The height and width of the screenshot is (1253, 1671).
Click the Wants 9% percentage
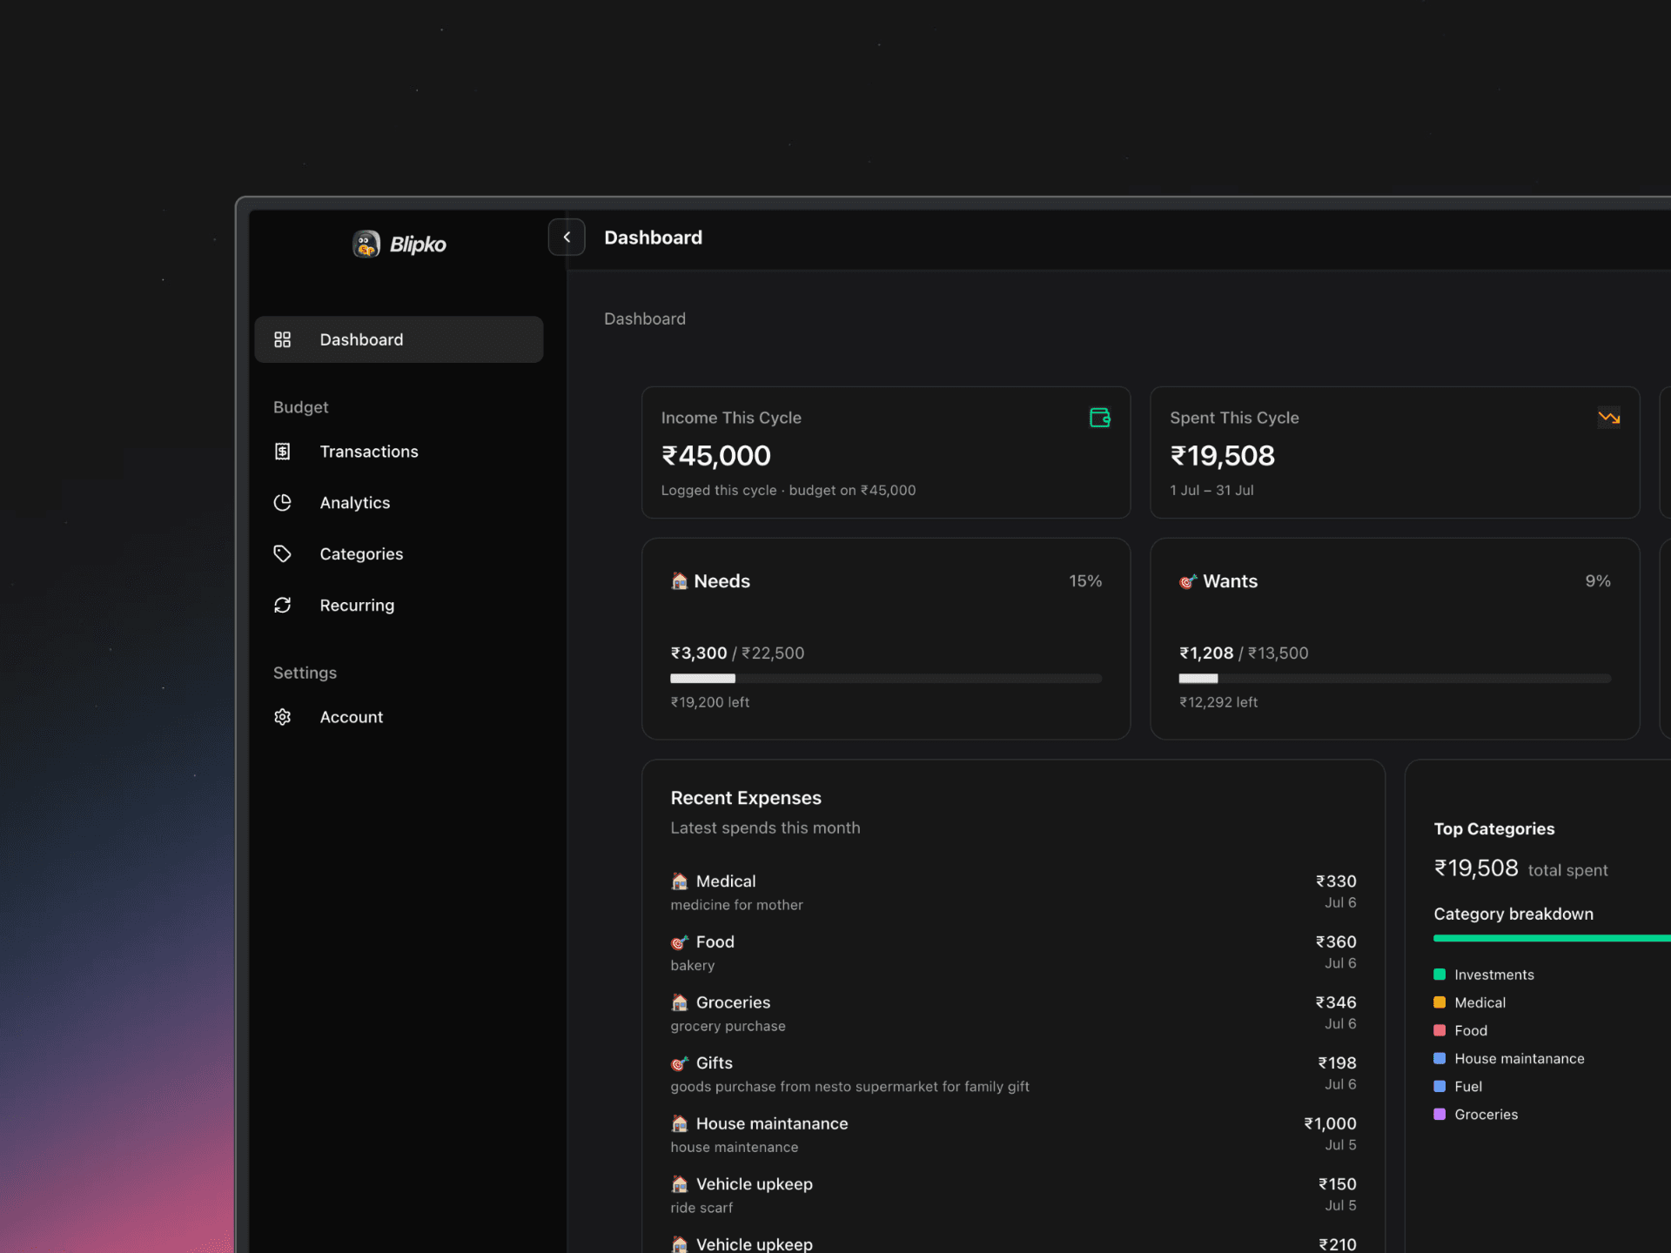(1598, 581)
